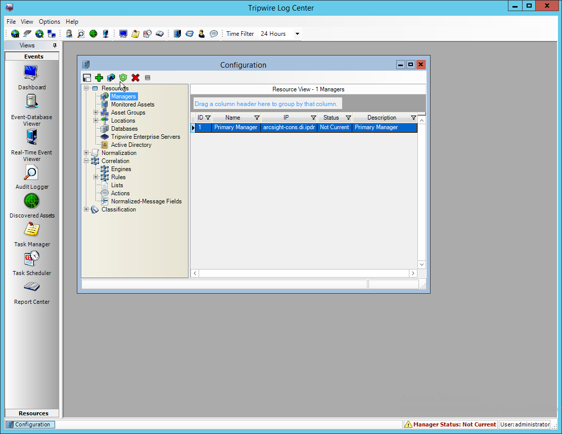
Task: Open the View menu
Action: [27, 22]
